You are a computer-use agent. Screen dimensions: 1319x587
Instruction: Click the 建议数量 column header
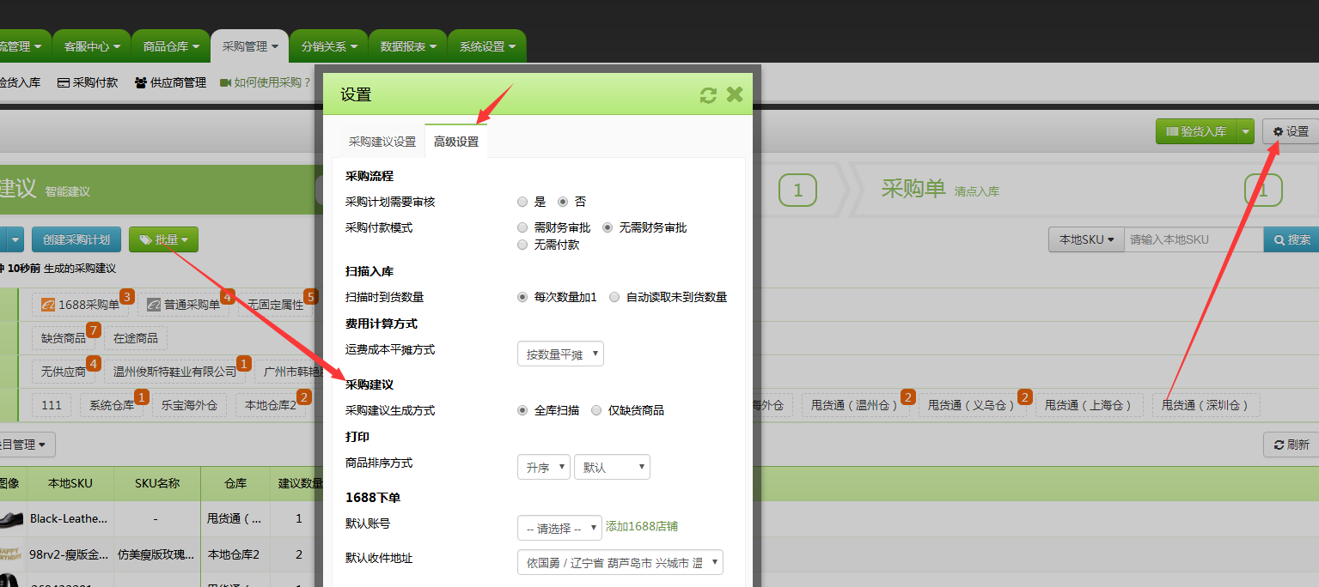pos(300,484)
